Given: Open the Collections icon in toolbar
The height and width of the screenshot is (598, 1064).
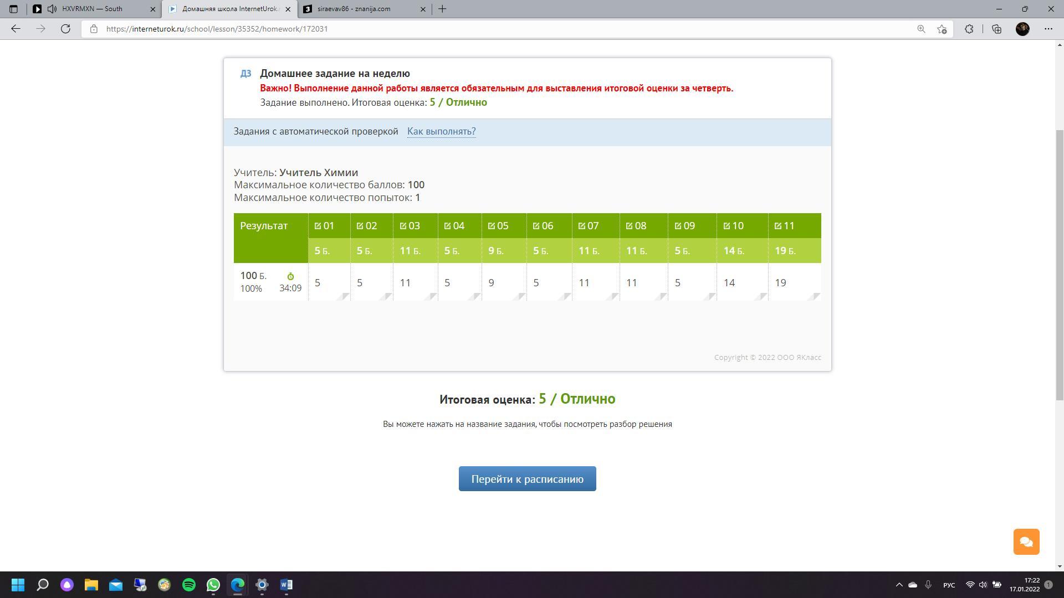Looking at the screenshot, I should coord(996,29).
